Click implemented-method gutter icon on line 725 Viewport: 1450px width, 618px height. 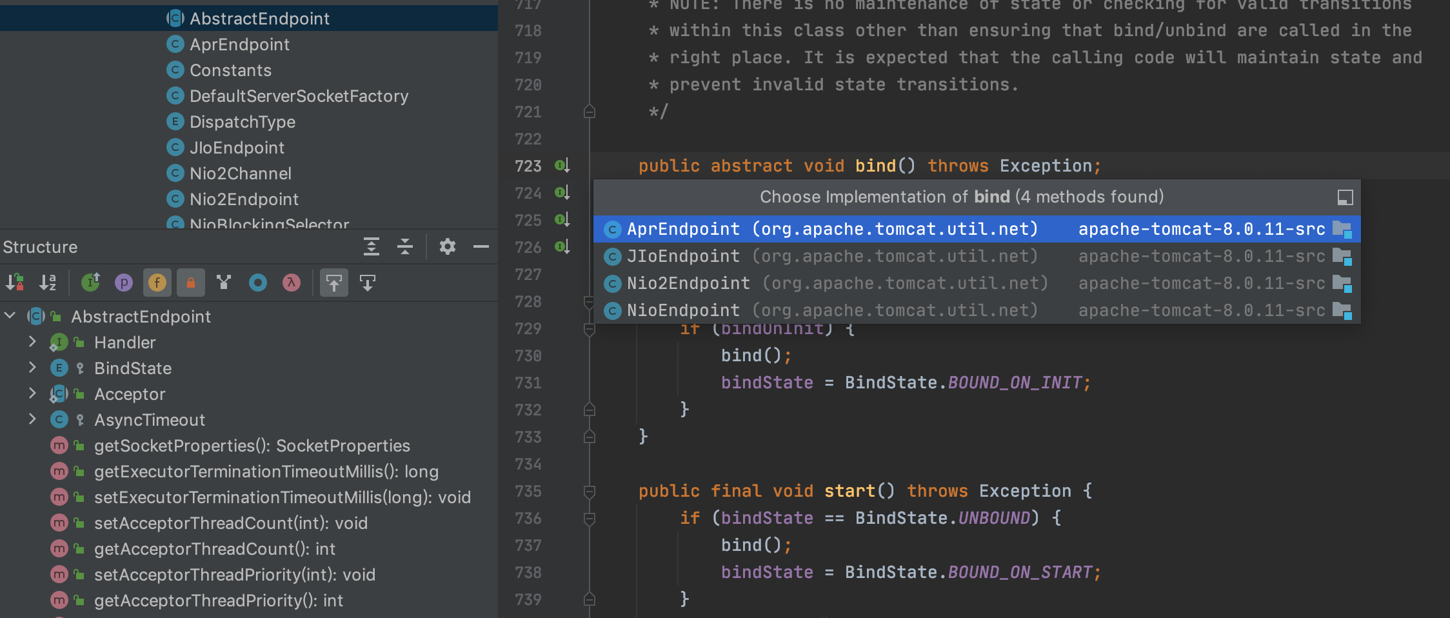tap(562, 220)
